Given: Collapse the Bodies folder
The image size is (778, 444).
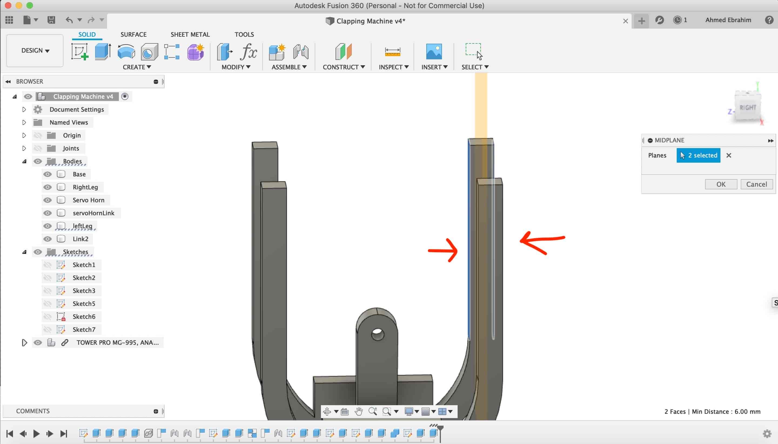Looking at the screenshot, I should (x=24, y=161).
